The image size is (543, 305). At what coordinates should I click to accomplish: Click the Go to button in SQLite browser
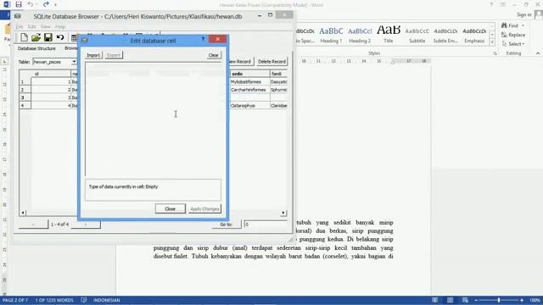(227, 225)
